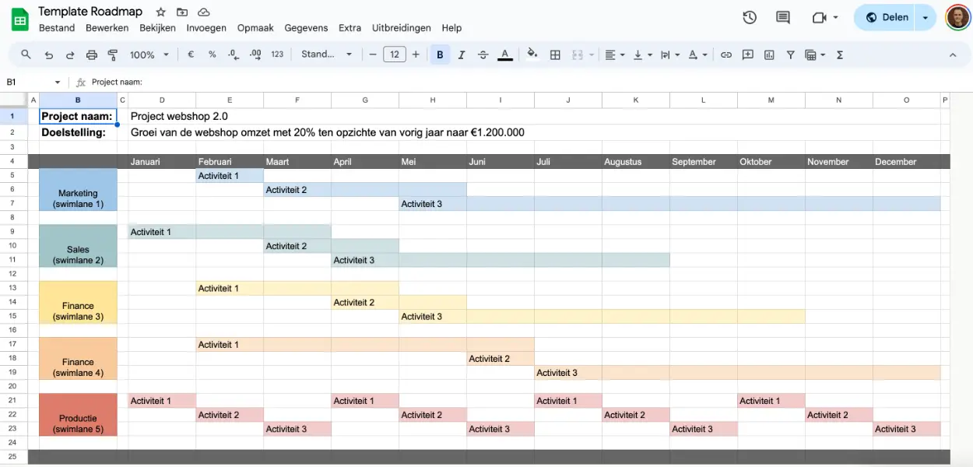
Task: Toggle bold formatting off for cell B1
Action: pos(440,54)
